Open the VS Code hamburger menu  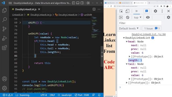tap(10, 3)
